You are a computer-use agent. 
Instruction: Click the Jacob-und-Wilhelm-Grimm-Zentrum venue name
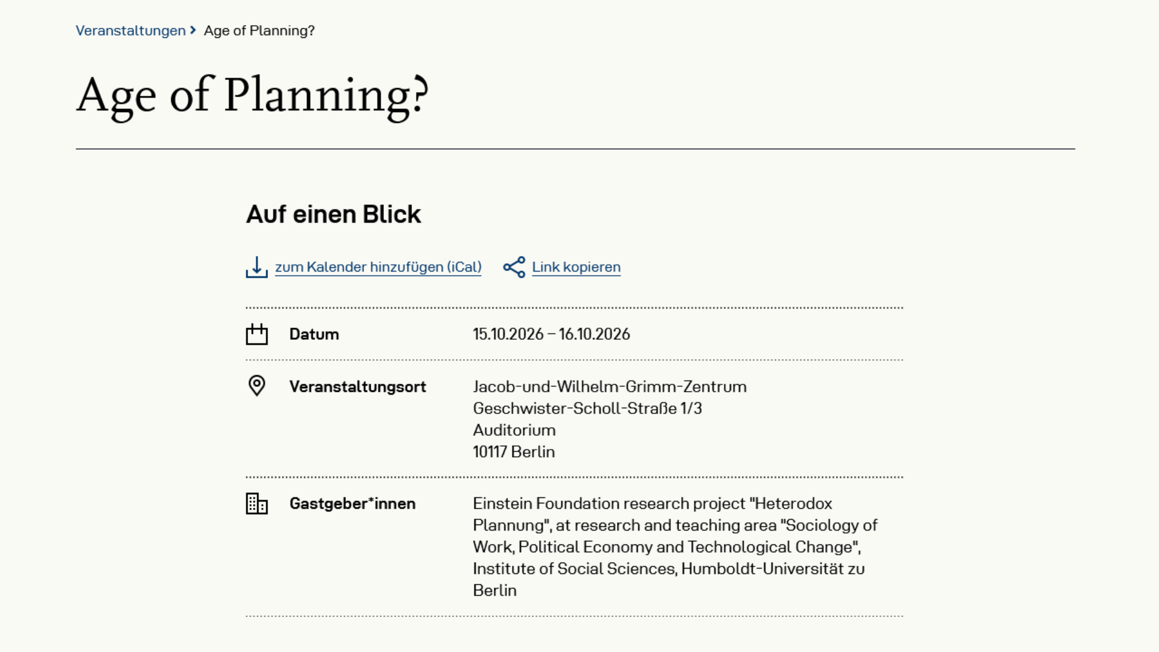610,386
